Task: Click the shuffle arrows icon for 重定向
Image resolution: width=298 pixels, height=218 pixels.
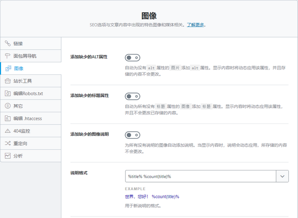Action: pyautogui.click(x=8, y=143)
